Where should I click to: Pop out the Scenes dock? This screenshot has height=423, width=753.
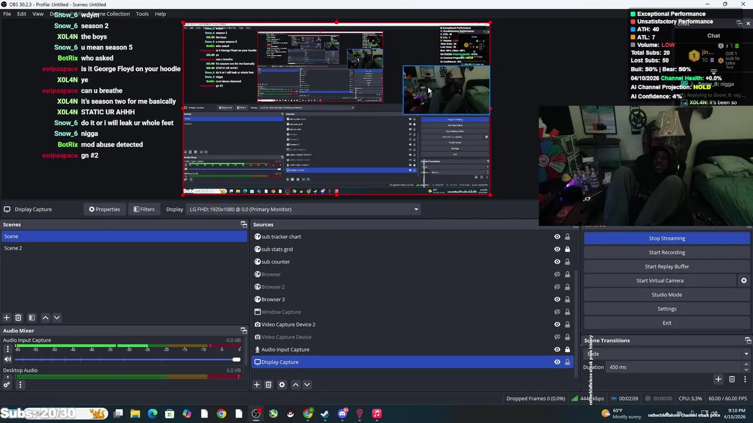click(x=244, y=224)
